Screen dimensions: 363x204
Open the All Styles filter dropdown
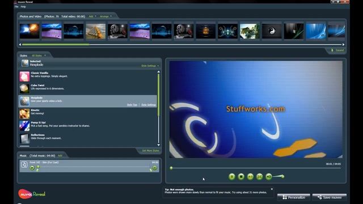tap(39, 56)
